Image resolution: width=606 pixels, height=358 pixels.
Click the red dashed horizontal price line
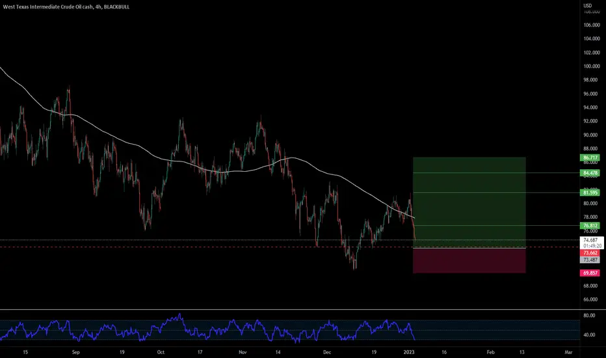click(x=290, y=247)
